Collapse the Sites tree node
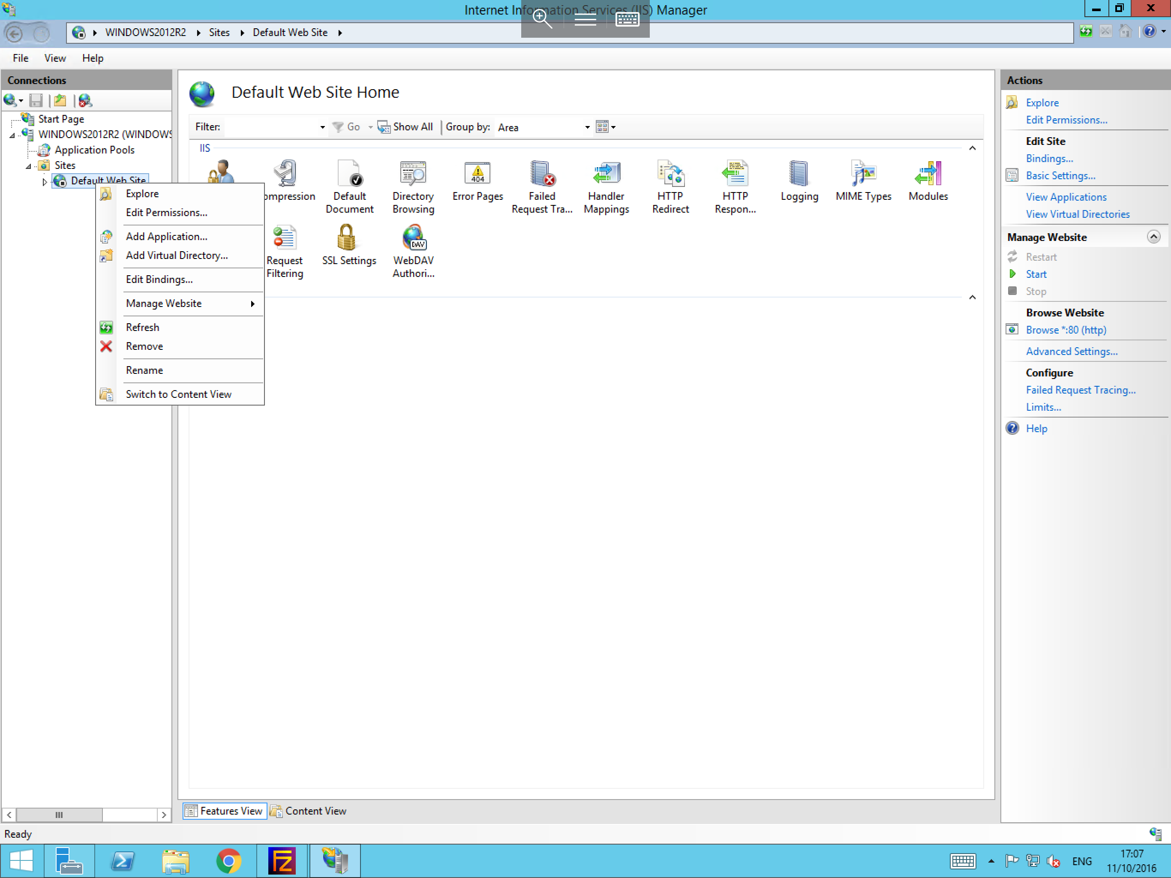The height and width of the screenshot is (878, 1171). click(x=29, y=166)
